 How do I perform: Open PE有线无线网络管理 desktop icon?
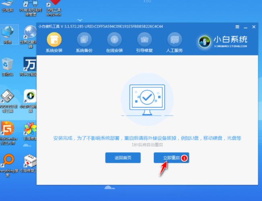pos(31,8)
